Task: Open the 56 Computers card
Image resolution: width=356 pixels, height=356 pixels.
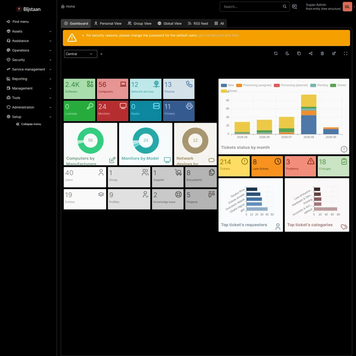Action: click(112, 89)
